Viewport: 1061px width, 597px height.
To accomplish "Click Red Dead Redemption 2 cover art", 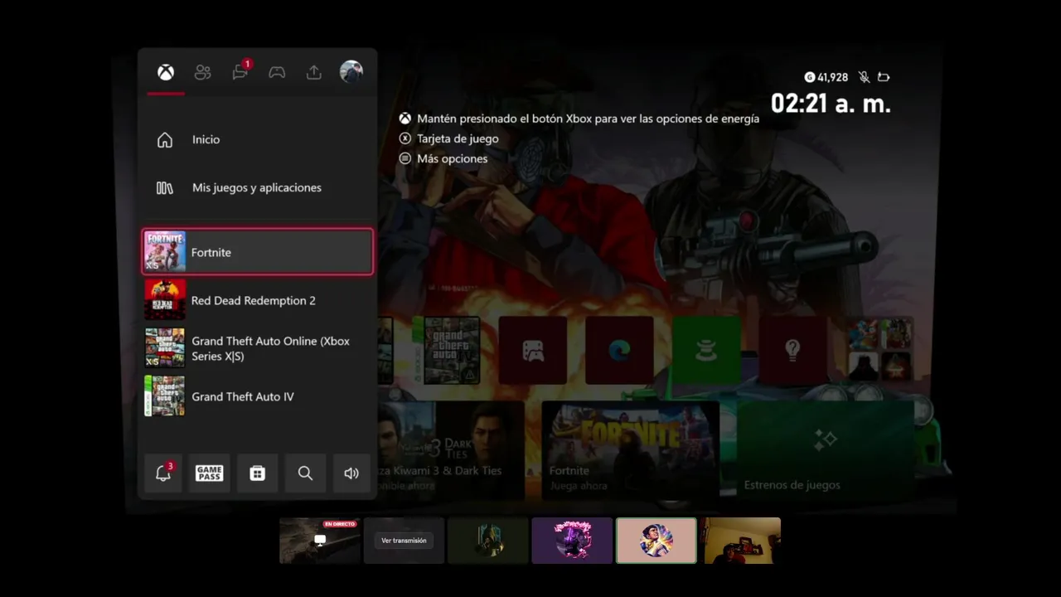I will pos(165,300).
